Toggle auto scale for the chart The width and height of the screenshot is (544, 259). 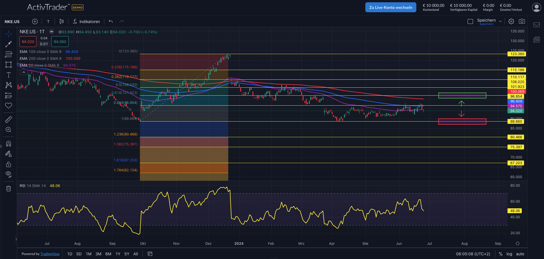pos(520,254)
